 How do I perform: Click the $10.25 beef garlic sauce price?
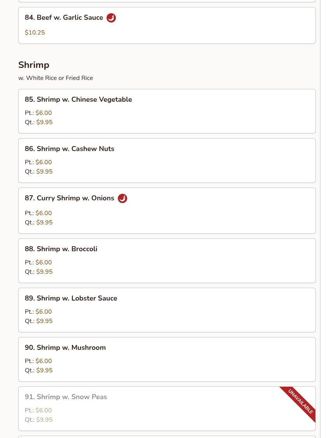(35, 33)
